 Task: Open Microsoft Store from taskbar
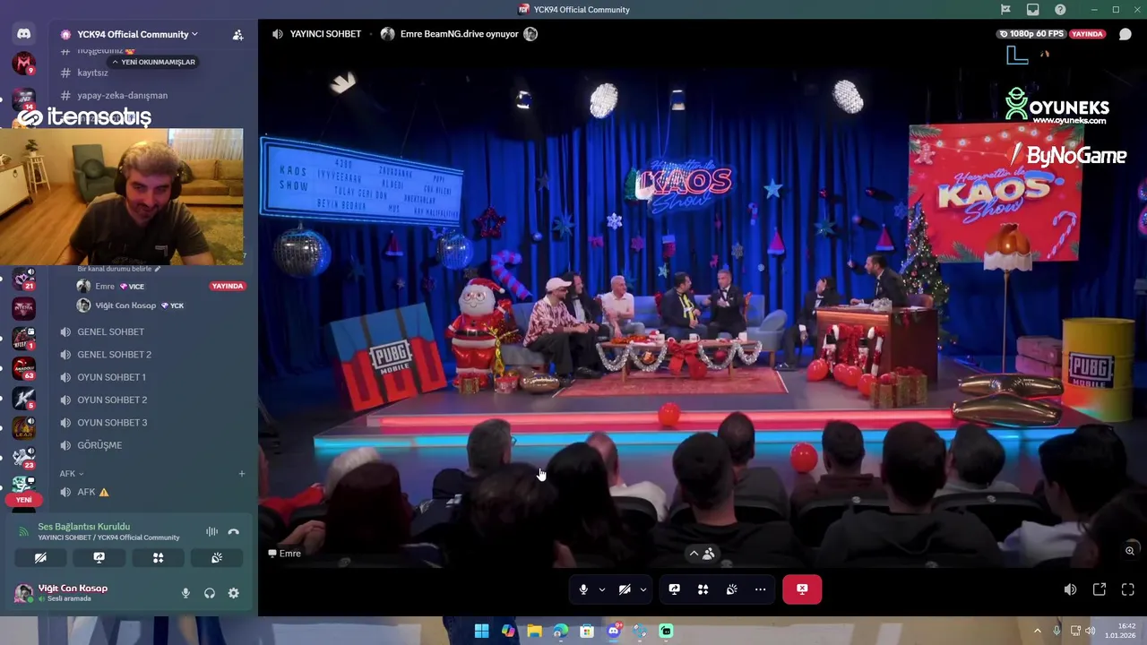[x=587, y=631]
